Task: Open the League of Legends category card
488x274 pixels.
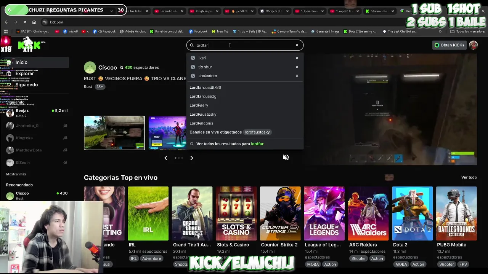Action: click(324, 213)
